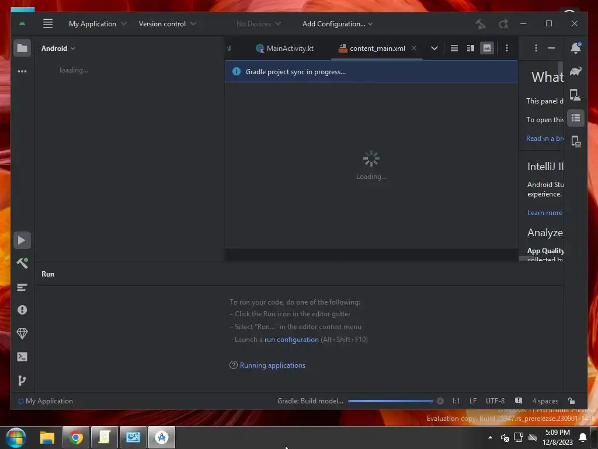Viewport: 598px width, 449px height.
Task: Open the Add Configuration dropdown
Action: click(x=338, y=23)
